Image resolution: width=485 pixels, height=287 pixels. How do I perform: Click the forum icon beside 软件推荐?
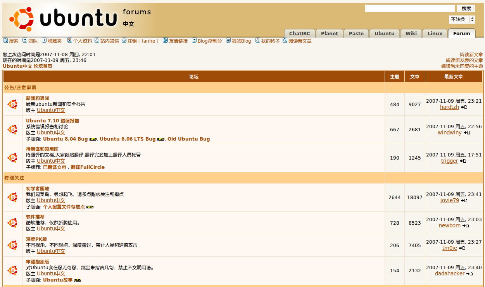pos(12,223)
